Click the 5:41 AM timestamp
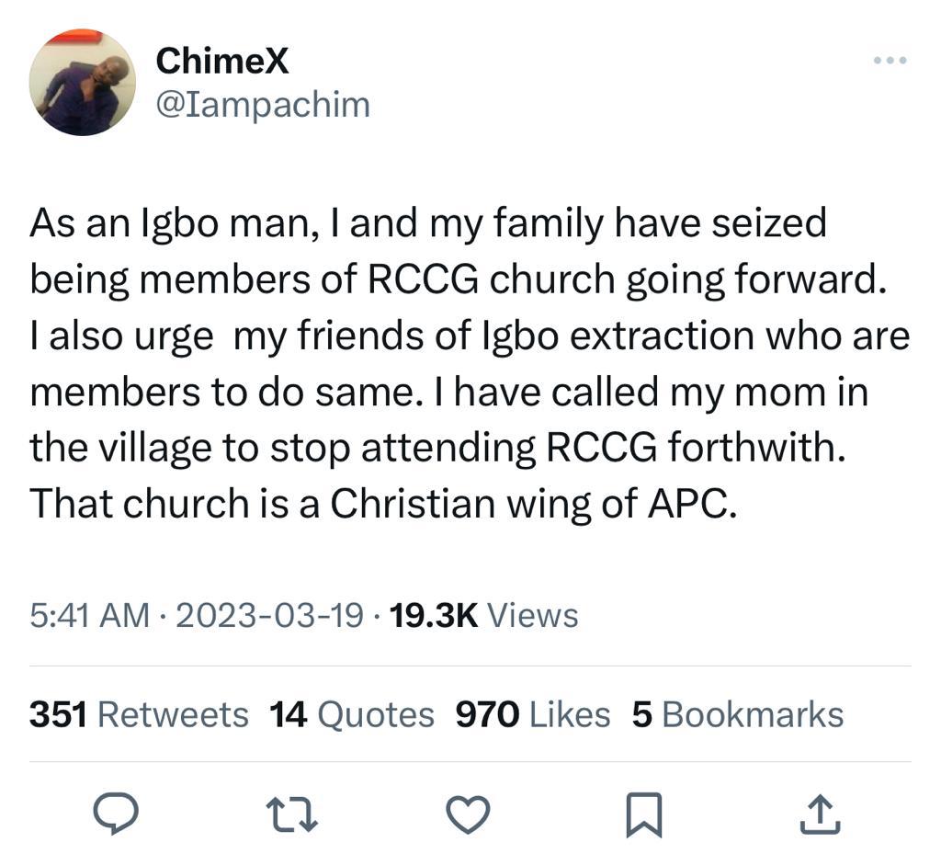This screenshot has width=941, height=854. point(89,615)
